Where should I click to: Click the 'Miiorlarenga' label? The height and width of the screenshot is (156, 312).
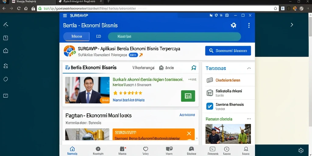(144, 68)
